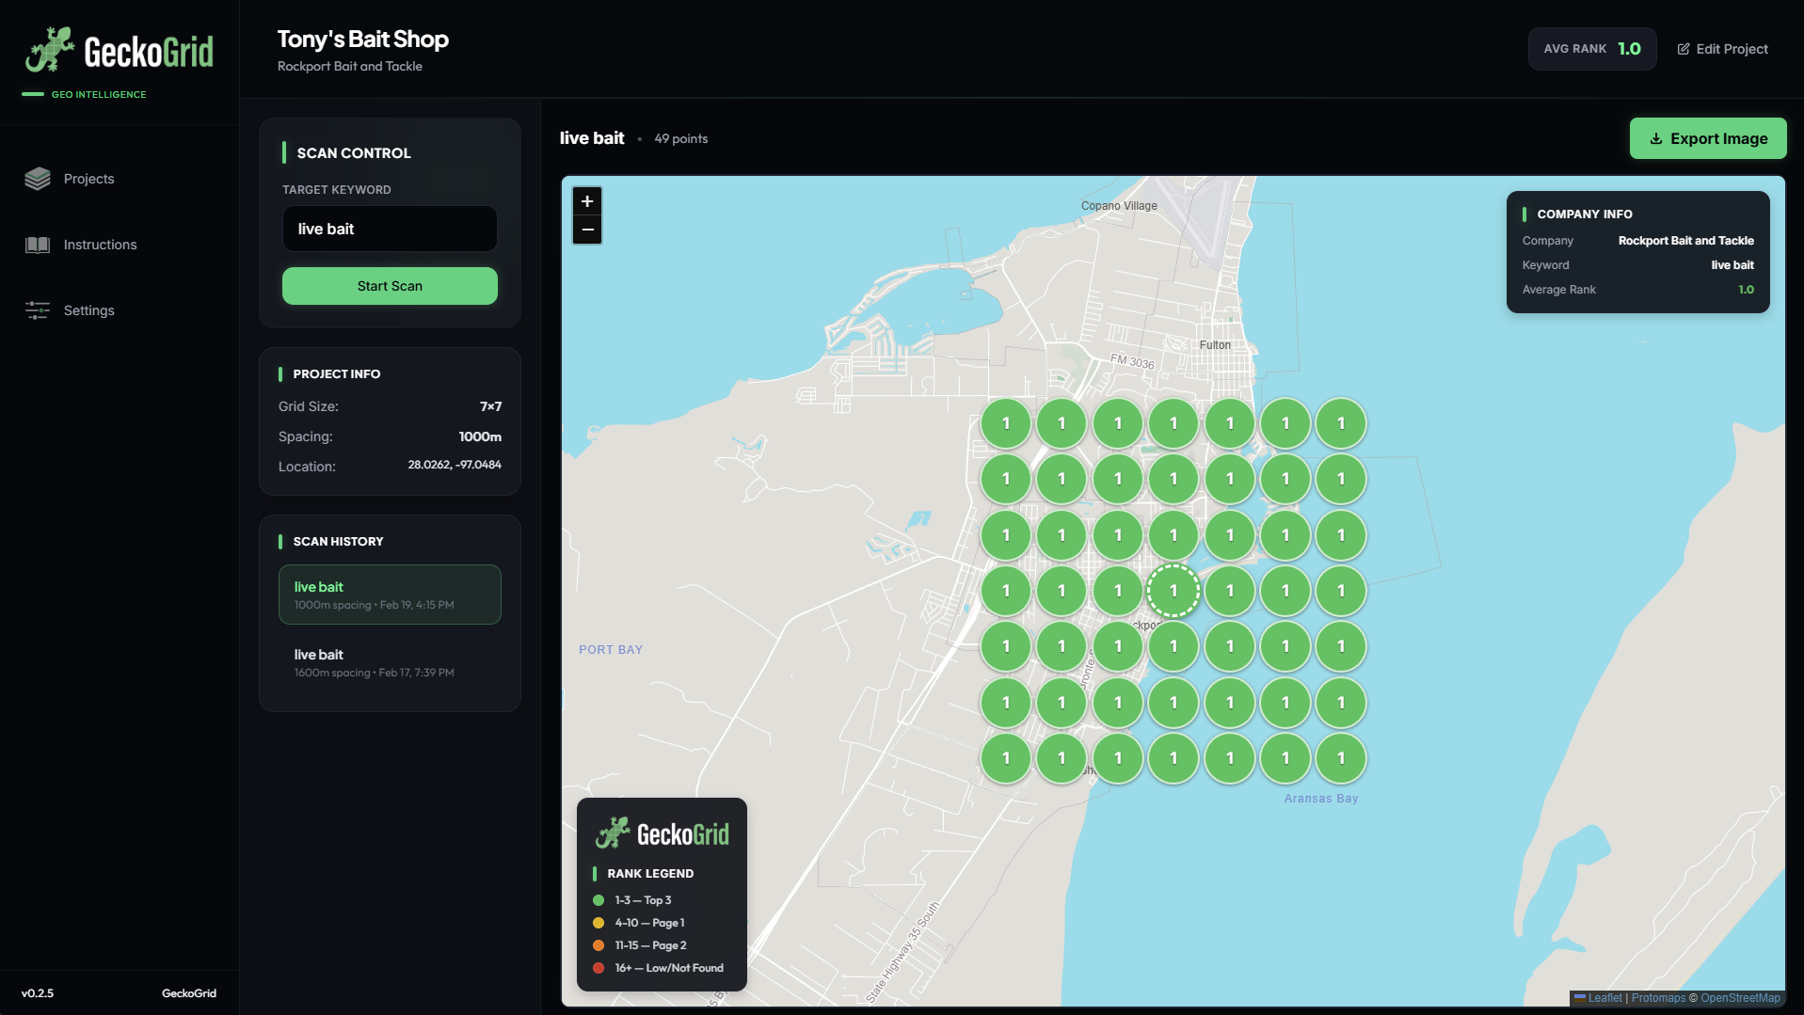
Task: Click the red 16+ Low/Not Found legend dot
Action: [x=599, y=968]
